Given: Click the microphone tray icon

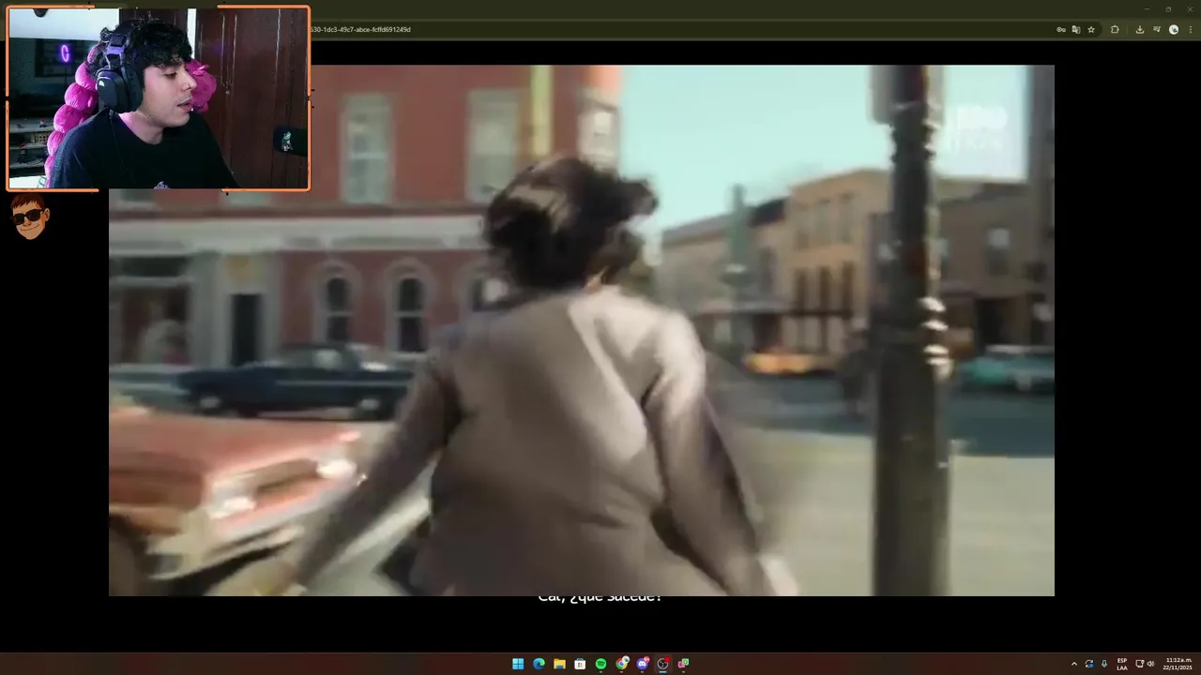Looking at the screenshot, I should tap(1104, 664).
